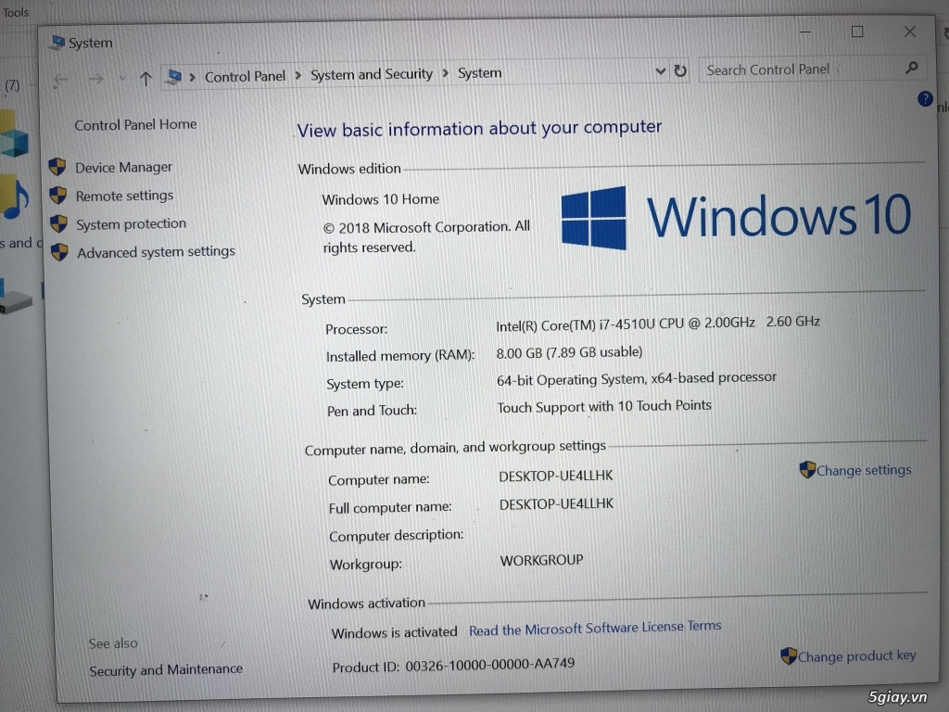Open the address bar history dropdown
Image resolution: width=949 pixels, height=712 pixels.
coord(660,70)
